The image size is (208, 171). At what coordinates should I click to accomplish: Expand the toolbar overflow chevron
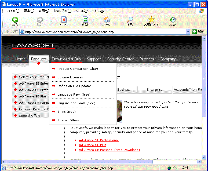[205, 16]
